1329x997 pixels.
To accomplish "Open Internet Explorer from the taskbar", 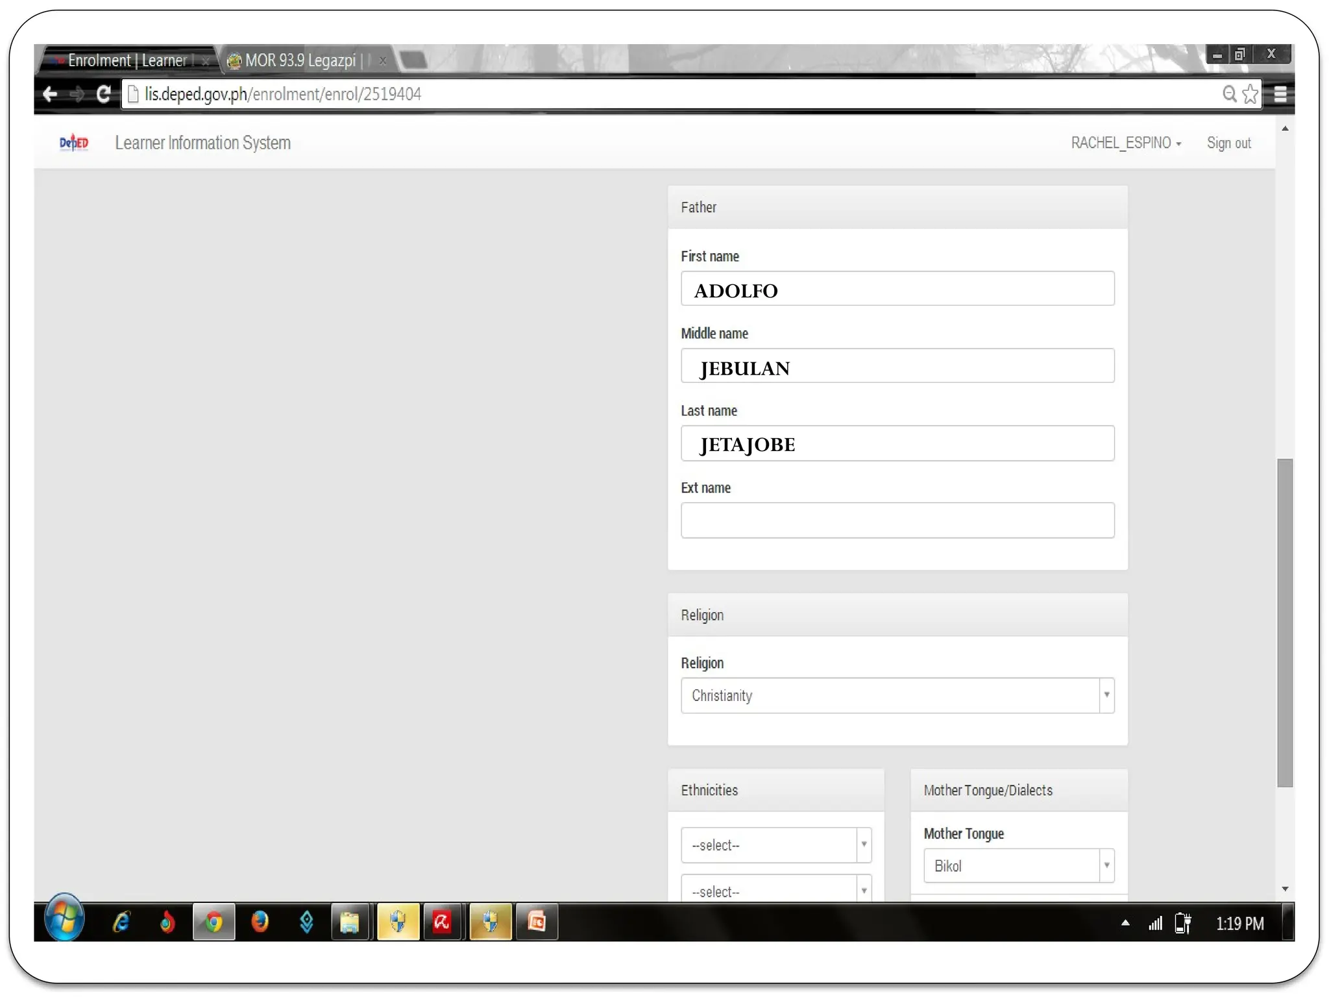I will 121,922.
